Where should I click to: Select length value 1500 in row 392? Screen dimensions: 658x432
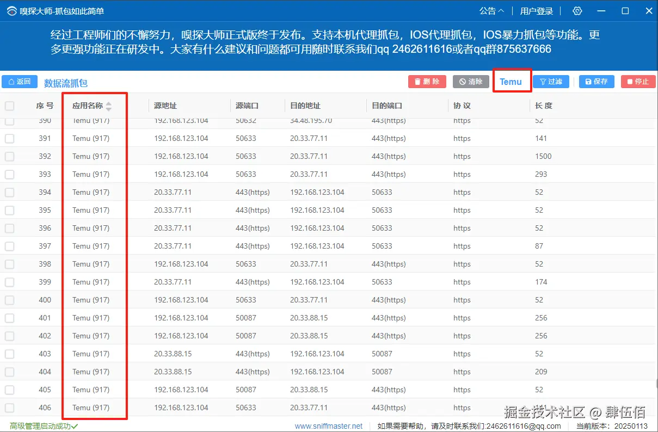543,156
